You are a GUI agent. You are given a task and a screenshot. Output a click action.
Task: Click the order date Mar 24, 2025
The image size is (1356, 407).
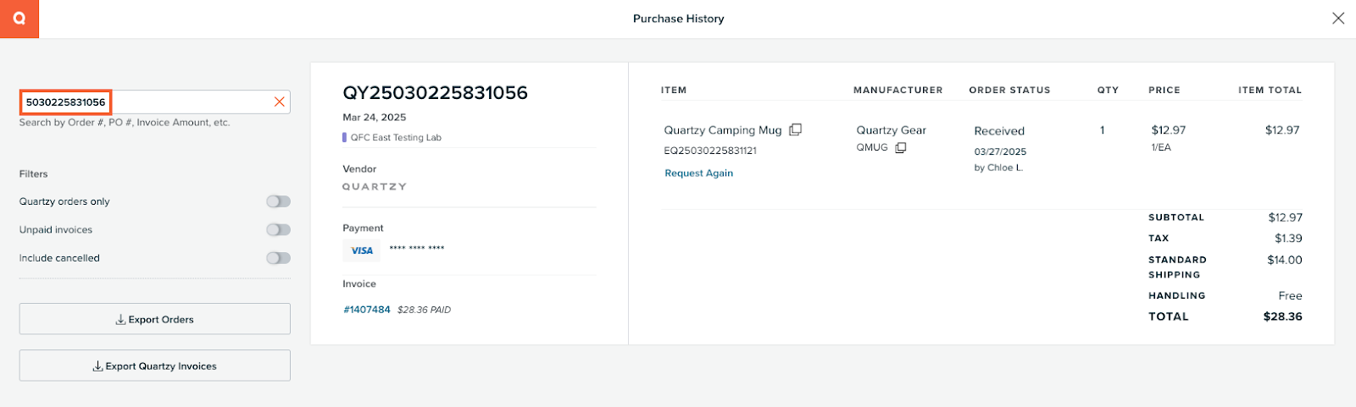374,117
